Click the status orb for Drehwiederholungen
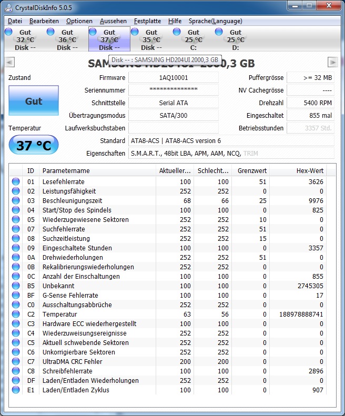 [16, 257]
